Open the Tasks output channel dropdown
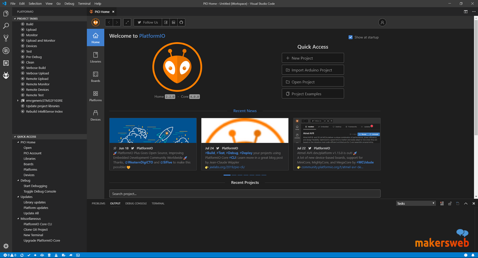Viewport: 478px width, 258px height. pyautogui.click(x=415, y=203)
